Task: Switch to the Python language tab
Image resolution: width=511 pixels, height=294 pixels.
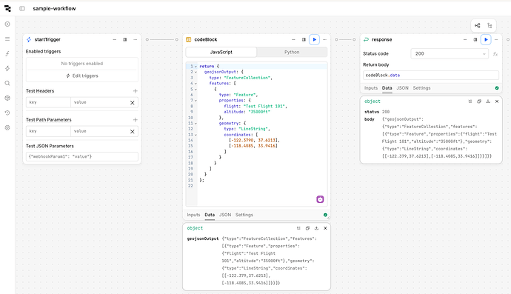Action: click(292, 52)
